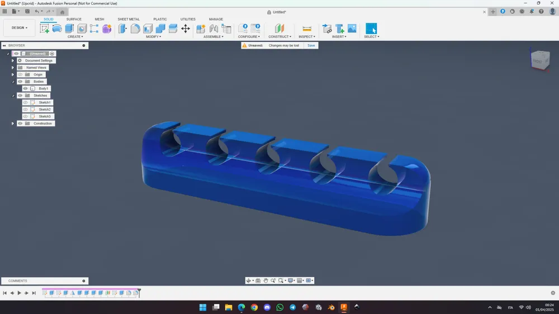Image resolution: width=559 pixels, height=314 pixels.
Task: Switch to the Manage tab
Action: coord(216,19)
